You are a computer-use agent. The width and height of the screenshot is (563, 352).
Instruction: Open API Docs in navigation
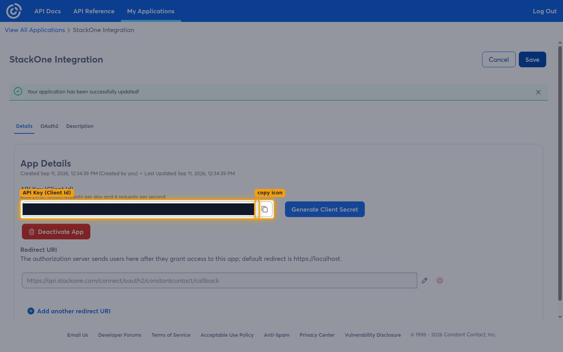(48, 11)
